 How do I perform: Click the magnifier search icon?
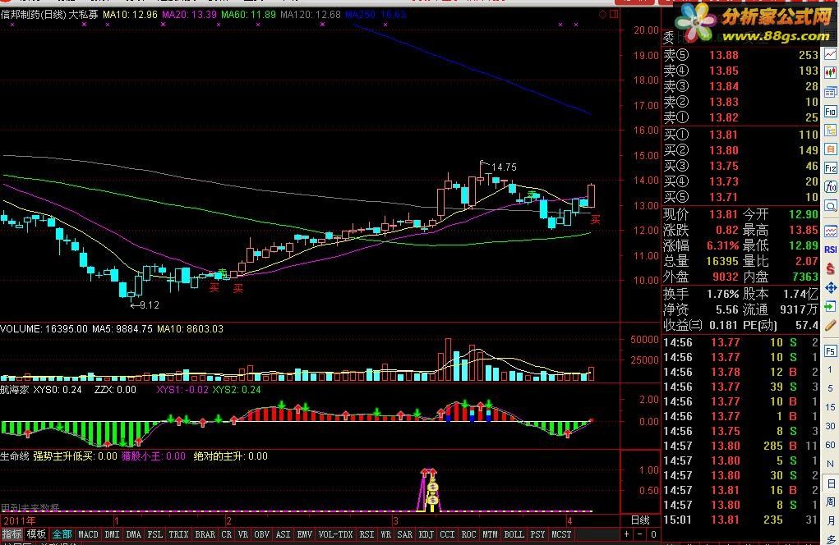[x=831, y=206]
